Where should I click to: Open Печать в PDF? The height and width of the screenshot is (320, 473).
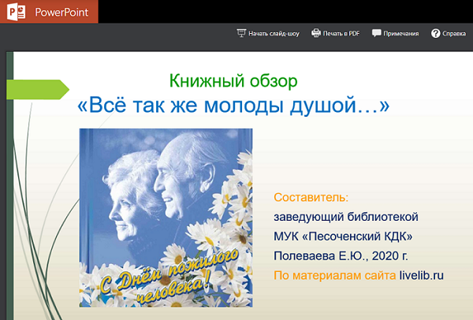341,33
